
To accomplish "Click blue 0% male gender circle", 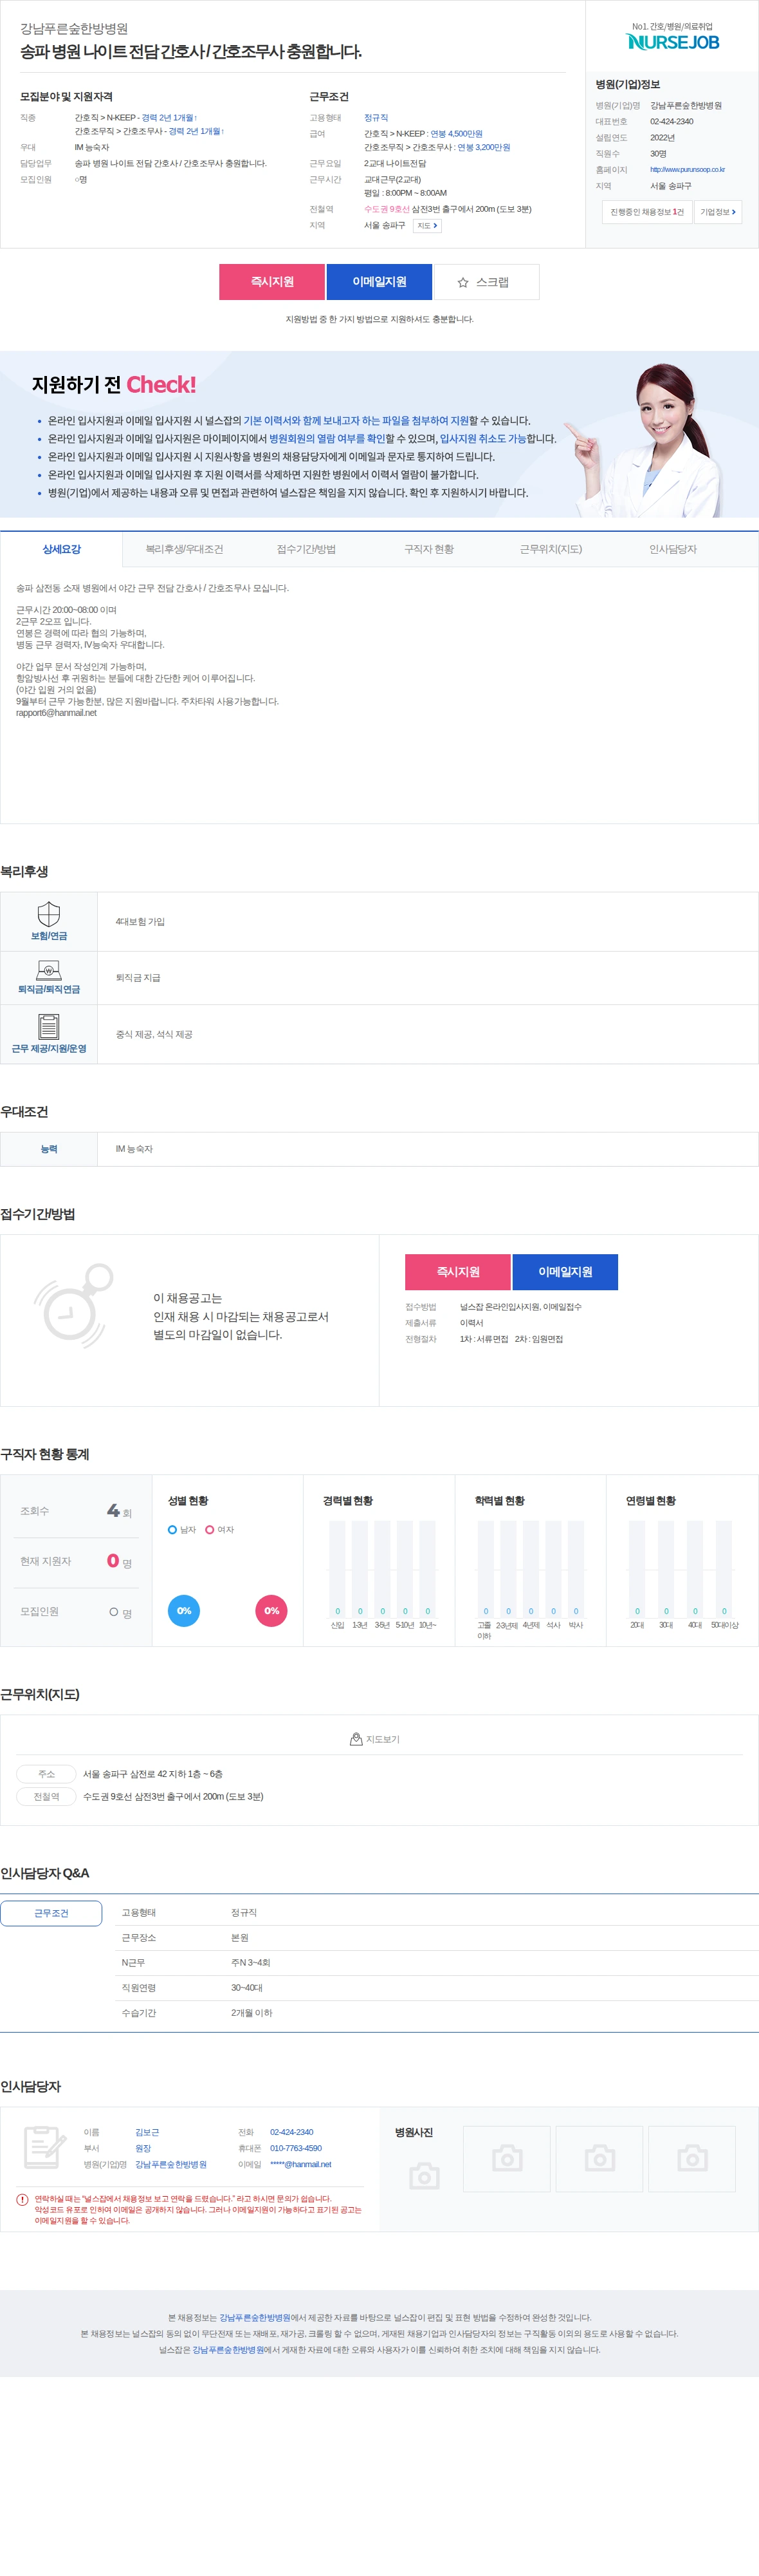I will pos(184,1611).
